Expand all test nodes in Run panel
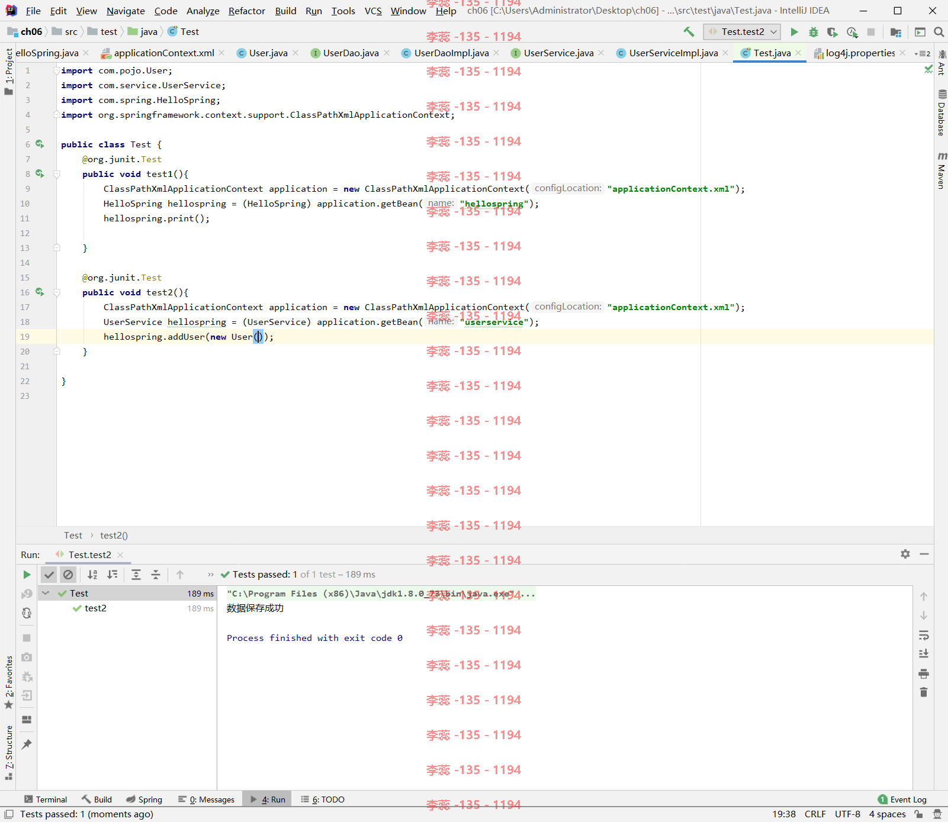This screenshot has width=948, height=822. [136, 575]
